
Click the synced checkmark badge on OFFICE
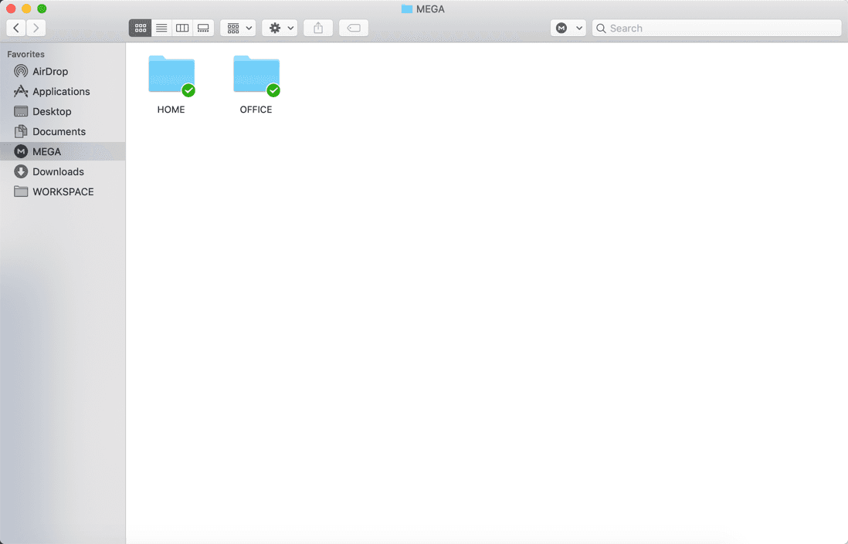273,90
